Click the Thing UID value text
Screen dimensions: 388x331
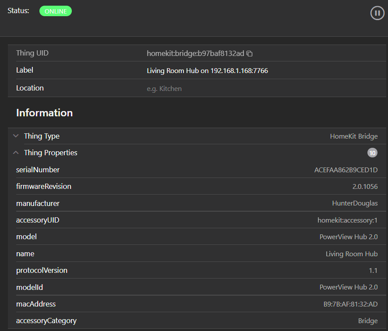[195, 53]
